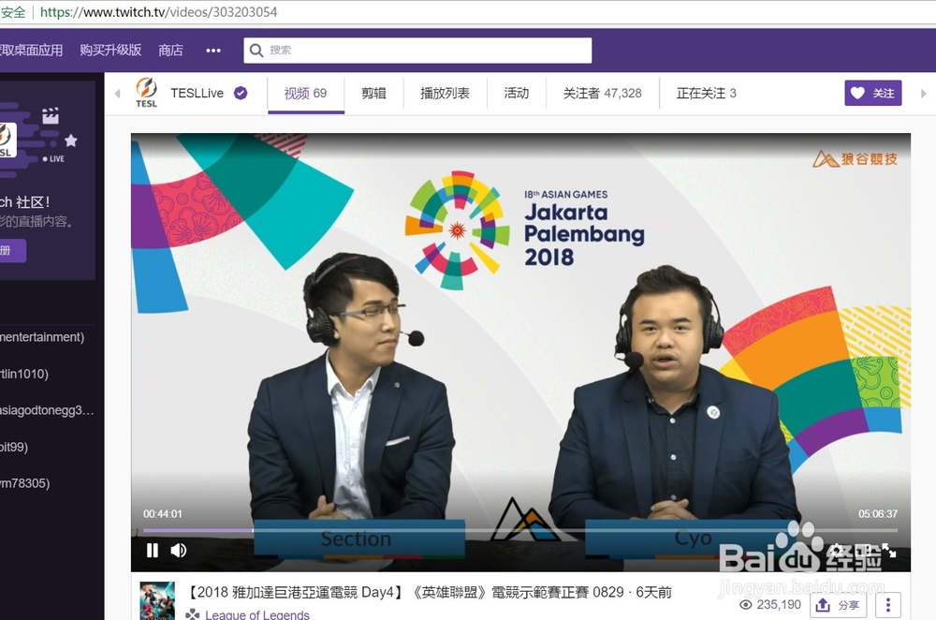
Task: Select sidebar channel ending in bit99)
Action: click(x=14, y=447)
